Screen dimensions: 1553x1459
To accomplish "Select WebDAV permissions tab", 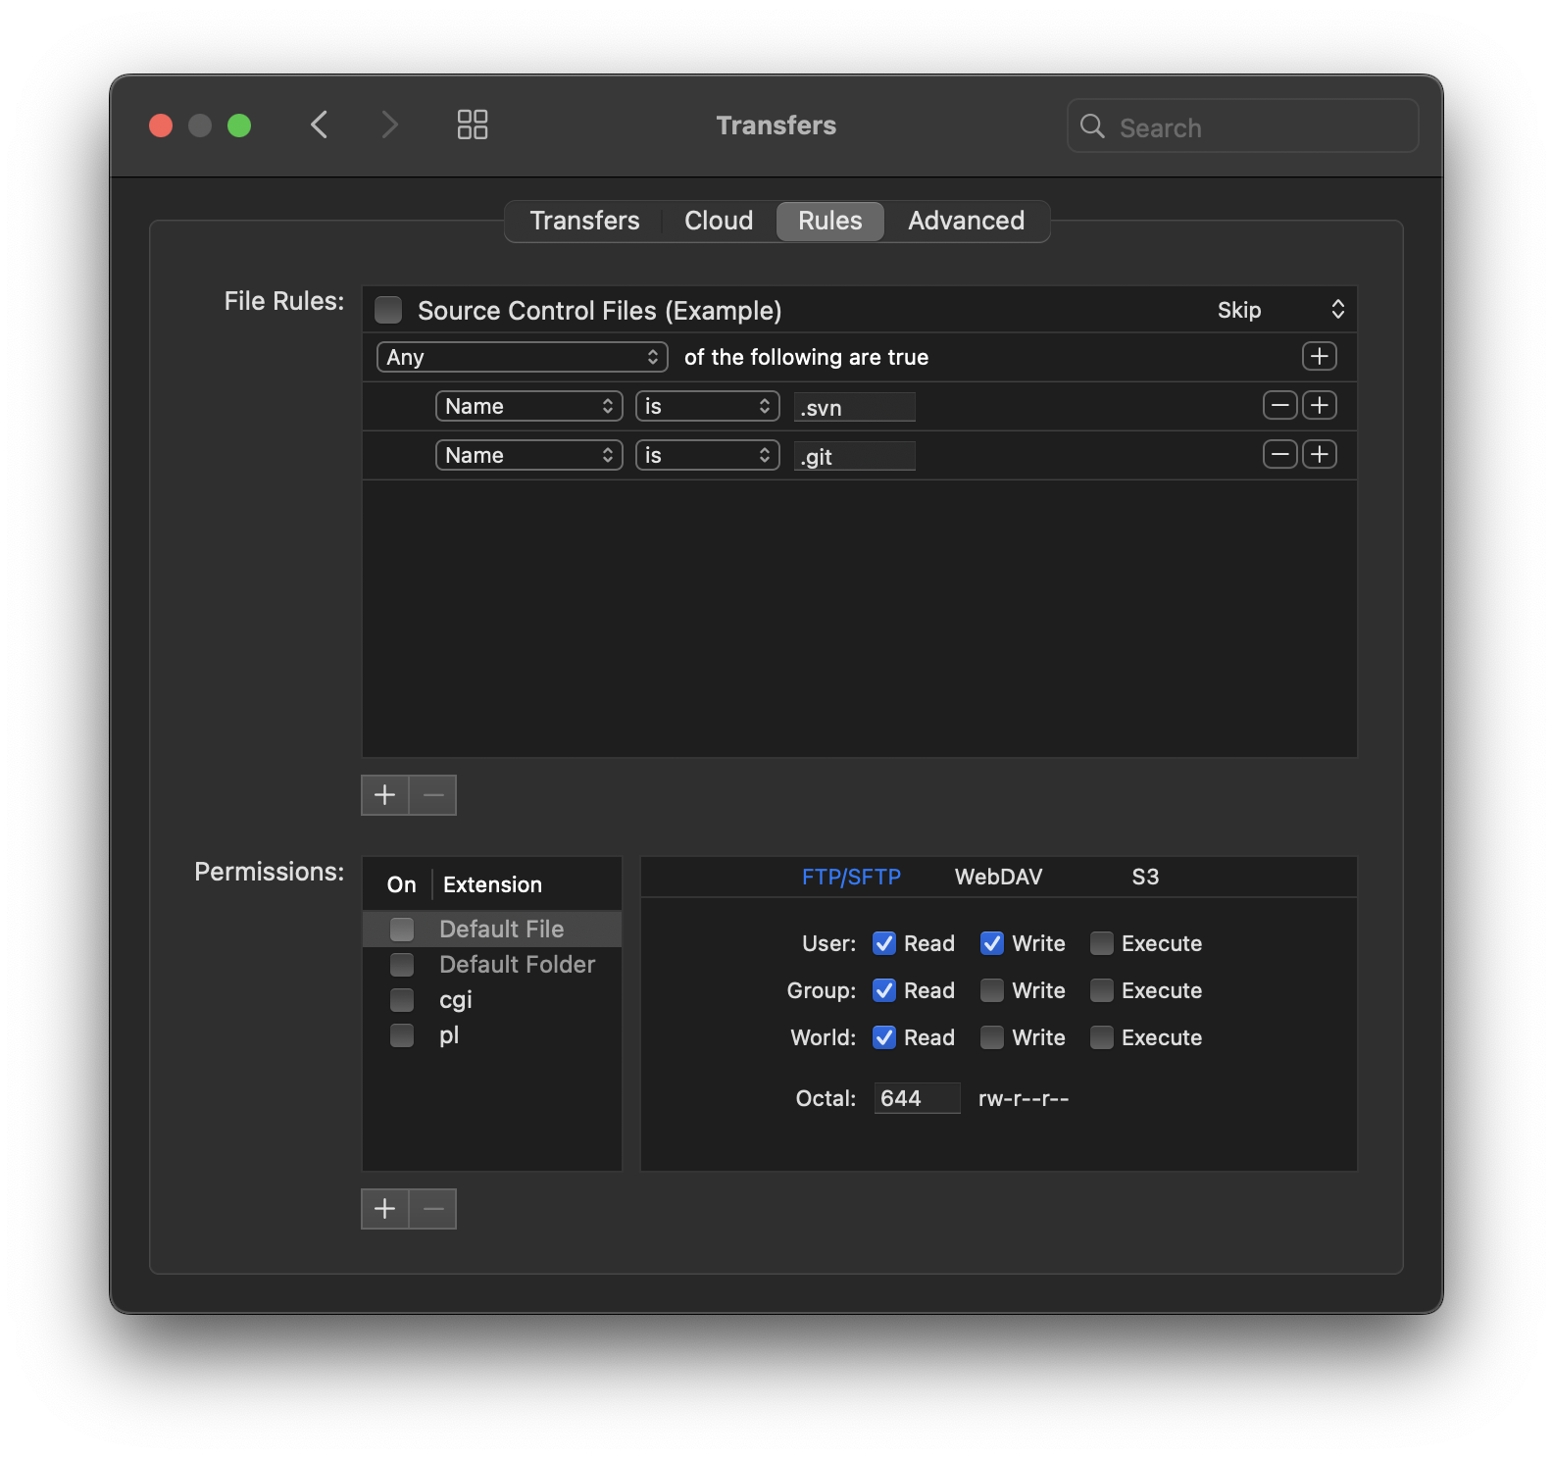I will [998, 877].
